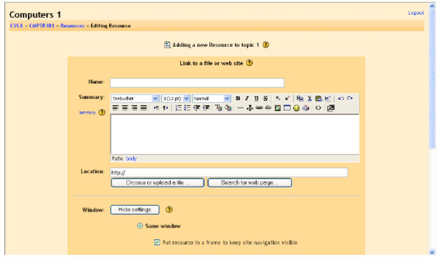The height and width of the screenshot is (258, 441).
Task: Apply strikethrough formatting
Action: [265, 98]
